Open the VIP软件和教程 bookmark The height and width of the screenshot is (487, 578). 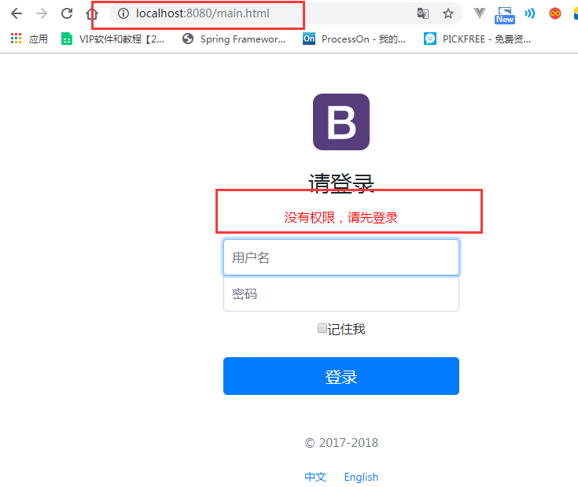(x=112, y=39)
